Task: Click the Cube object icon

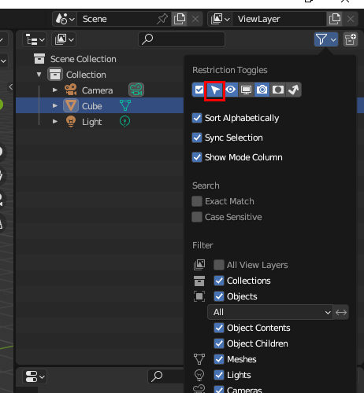Action: click(x=71, y=105)
